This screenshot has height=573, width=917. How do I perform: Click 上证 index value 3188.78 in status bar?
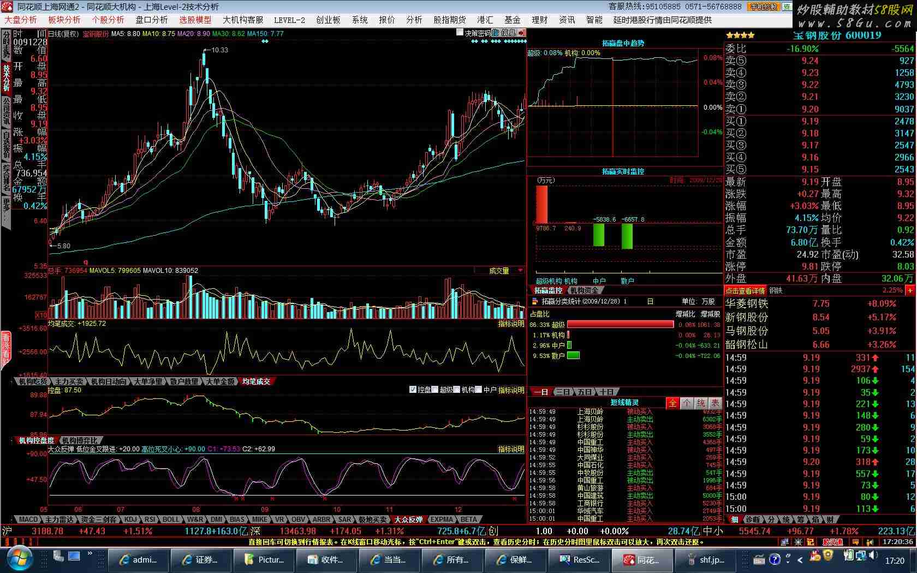pos(47,531)
